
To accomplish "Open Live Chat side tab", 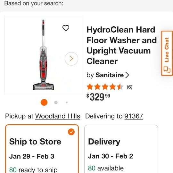I will pyautogui.click(x=167, y=53).
